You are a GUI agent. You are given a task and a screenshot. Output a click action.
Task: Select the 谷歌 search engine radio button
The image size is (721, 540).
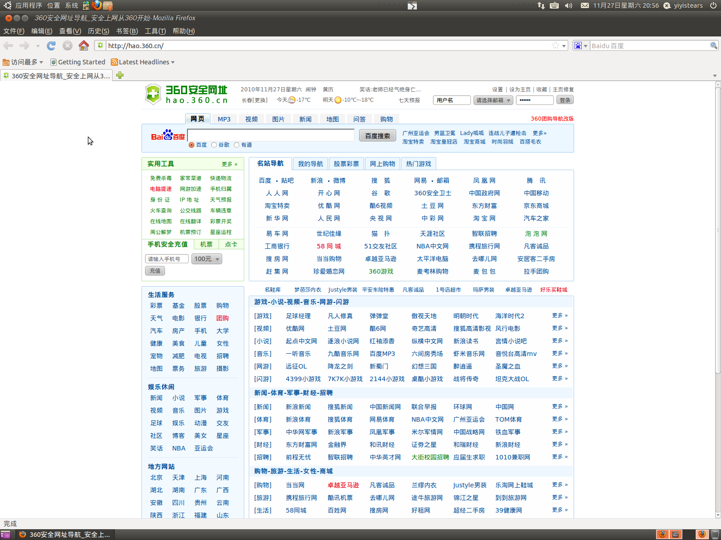[x=214, y=145]
